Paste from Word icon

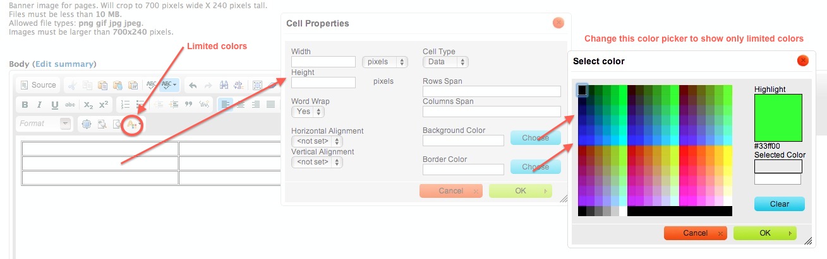[133, 85]
